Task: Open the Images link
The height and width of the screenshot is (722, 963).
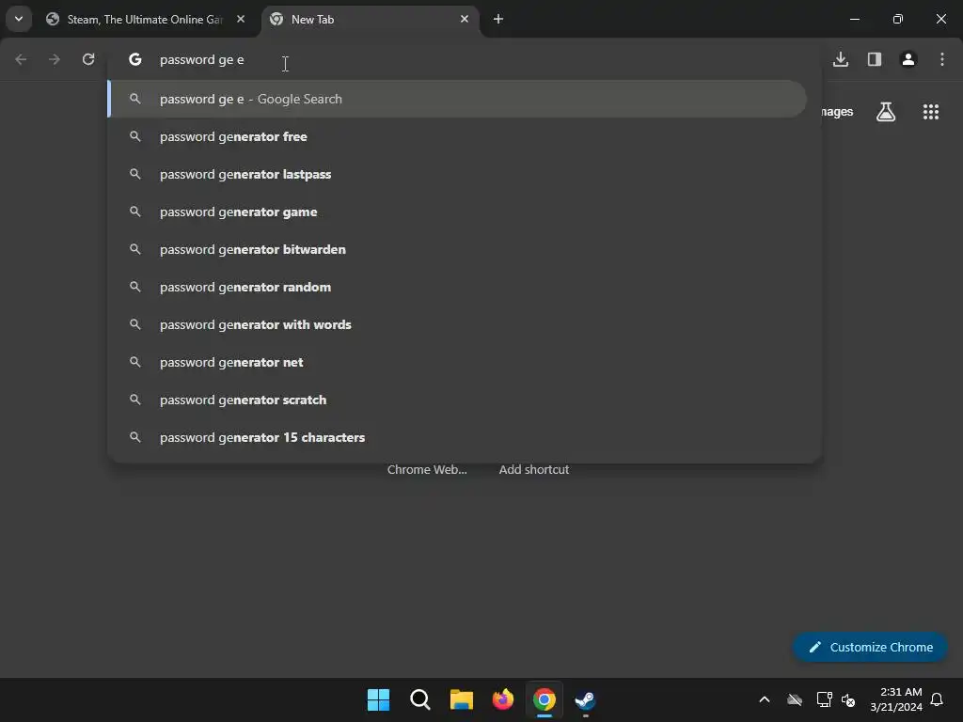Action: point(837,112)
